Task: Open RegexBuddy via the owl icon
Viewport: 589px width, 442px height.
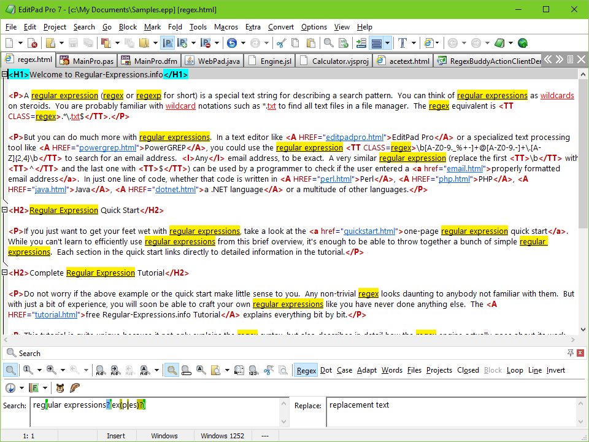Action: point(60,388)
